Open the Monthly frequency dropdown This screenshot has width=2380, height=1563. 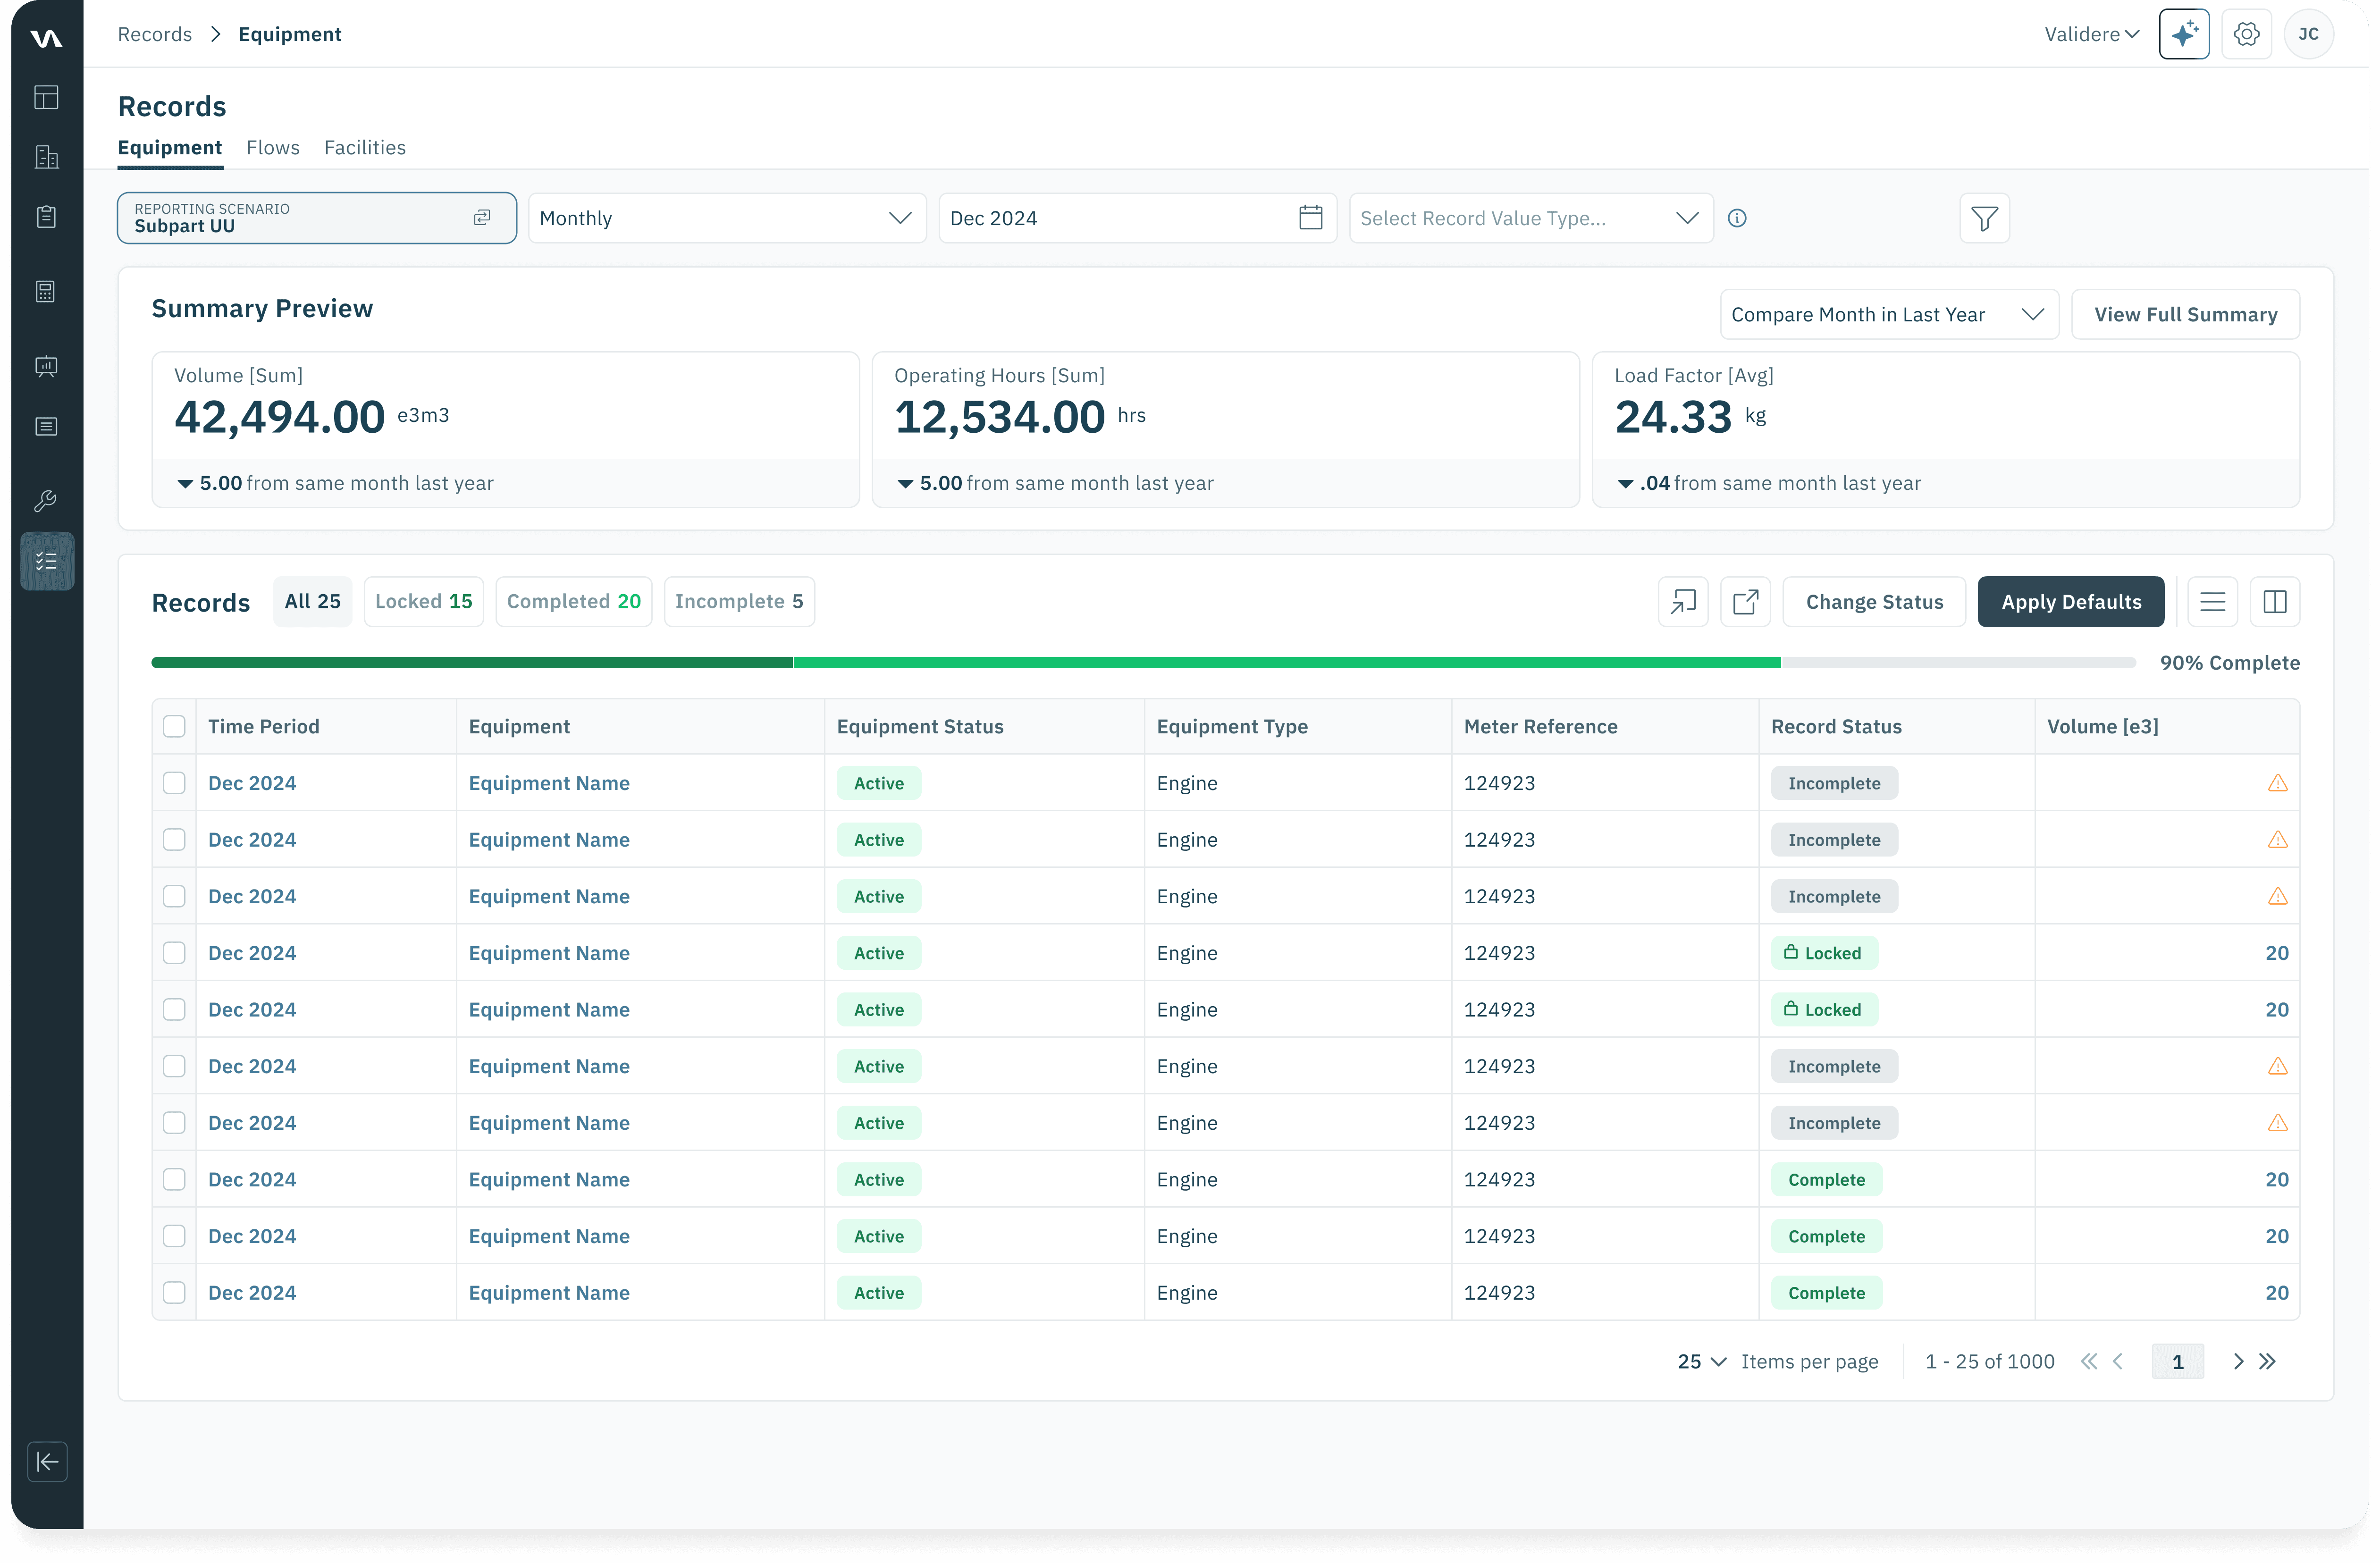point(727,218)
